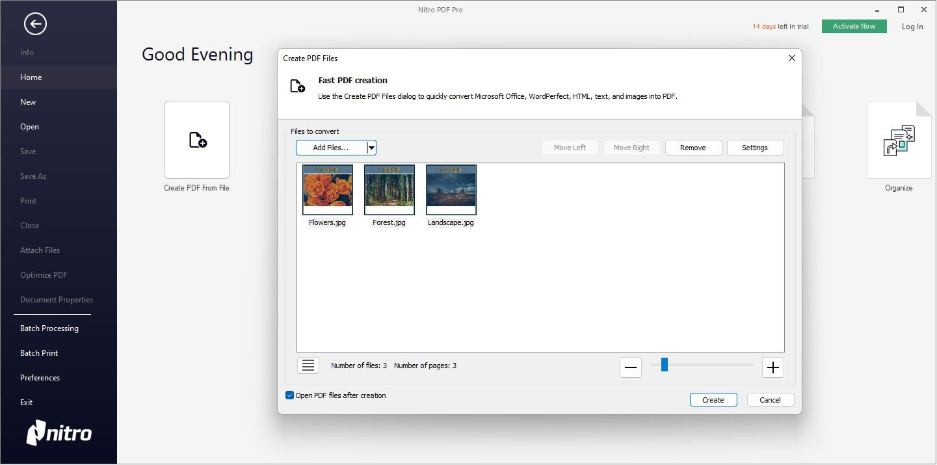Image resolution: width=937 pixels, height=465 pixels.
Task: Open the conversion Settings button
Action: click(755, 148)
